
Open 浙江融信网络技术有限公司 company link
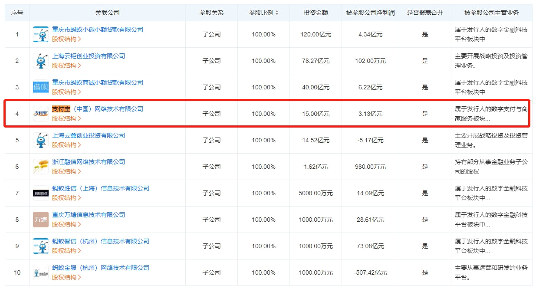point(89,162)
